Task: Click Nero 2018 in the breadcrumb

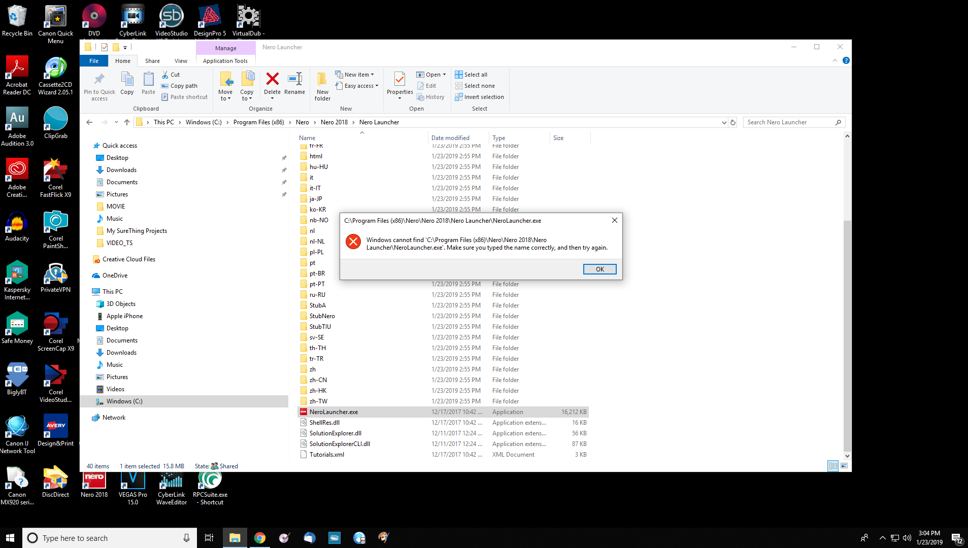Action: coord(334,122)
